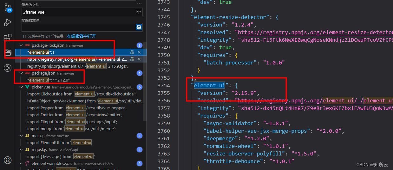
Task: Replace the selected "element-ui": { match
Action: (132, 52)
